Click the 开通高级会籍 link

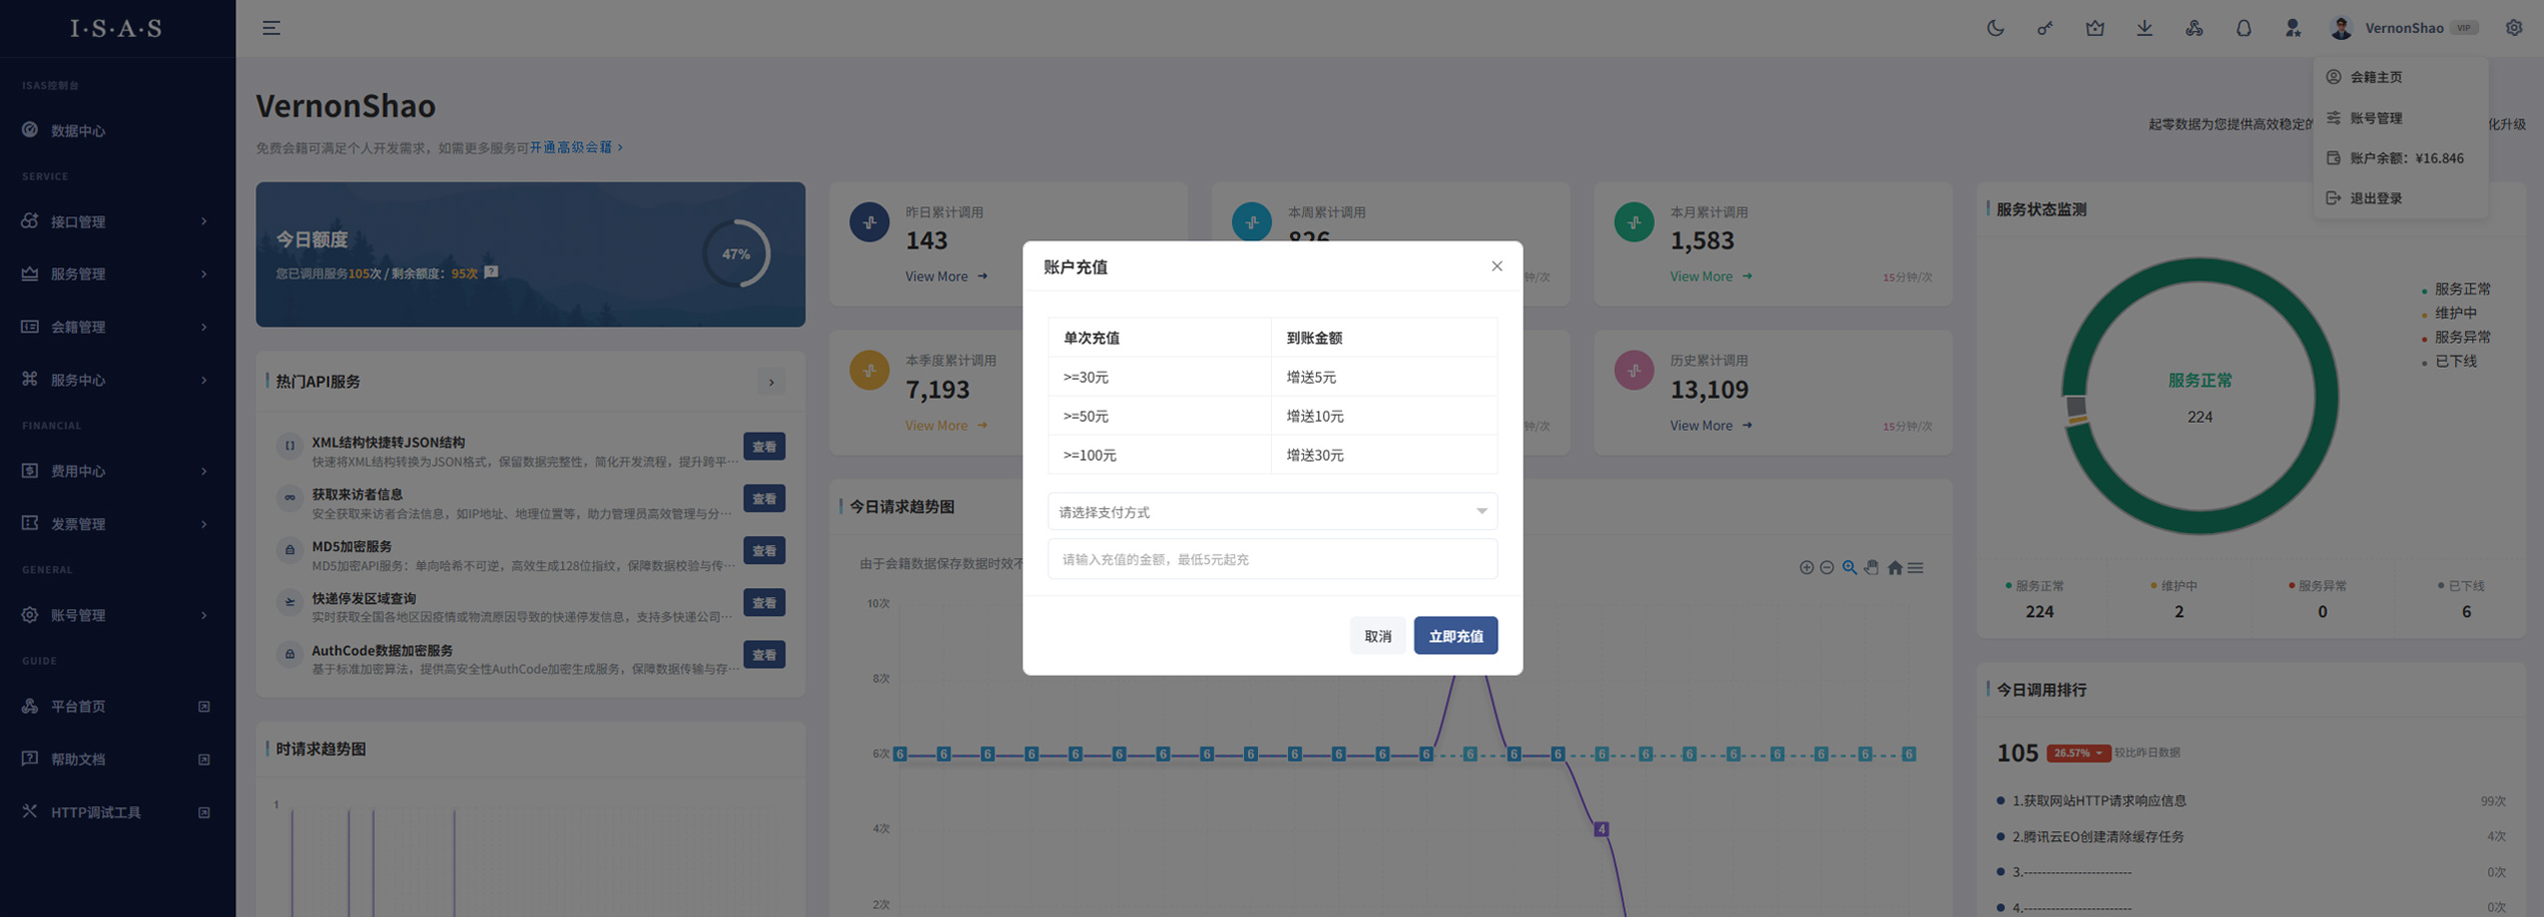click(x=576, y=148)
